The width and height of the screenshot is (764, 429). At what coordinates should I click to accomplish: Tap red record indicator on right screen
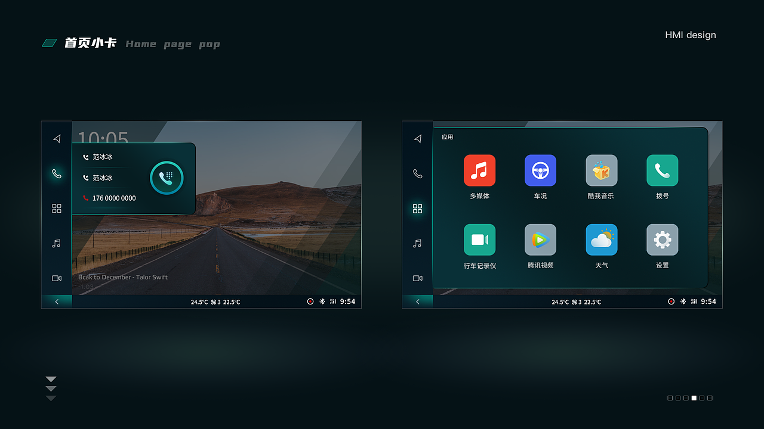[671, 301]
